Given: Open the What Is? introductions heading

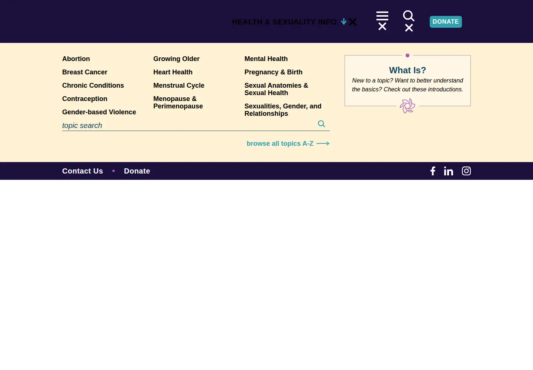Looking at the screenshot, I should [408, 70].
